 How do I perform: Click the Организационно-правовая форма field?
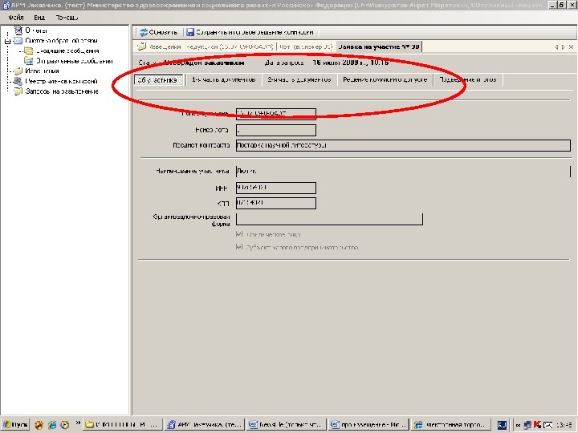click(x=329, y=219)
